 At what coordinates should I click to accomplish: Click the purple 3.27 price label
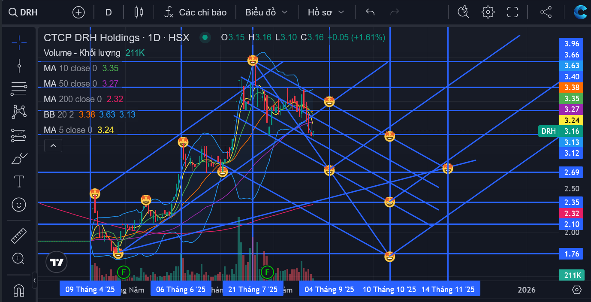click(572, 109)
